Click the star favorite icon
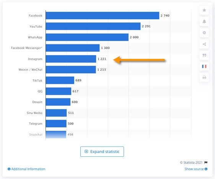The width and height of the screenshot is (215, 179). pos(204,10)
